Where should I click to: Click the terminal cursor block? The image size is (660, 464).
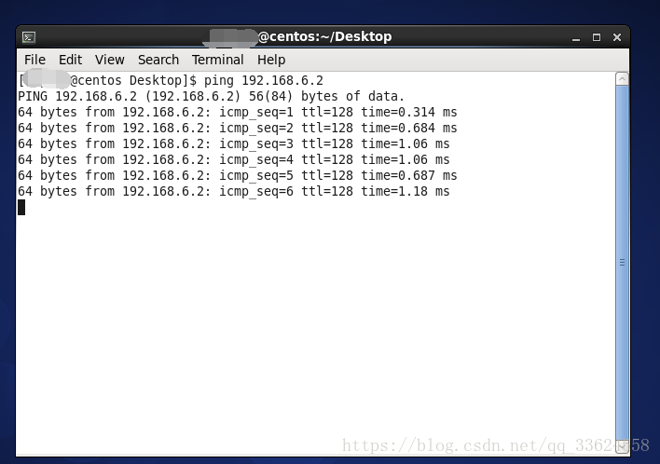tap(21, 208)
